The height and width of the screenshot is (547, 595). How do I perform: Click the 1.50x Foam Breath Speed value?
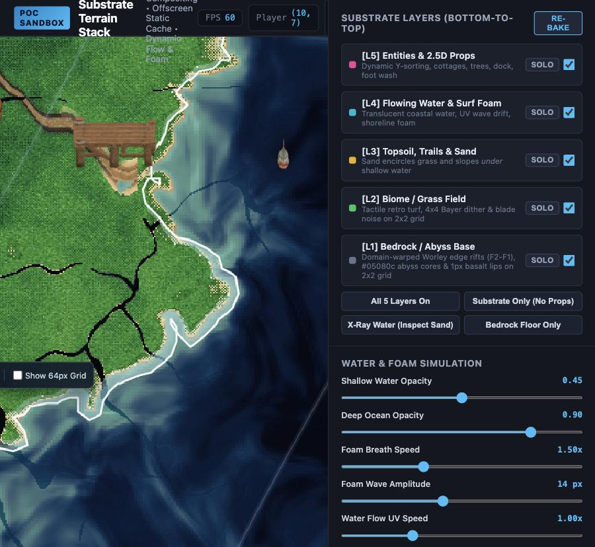click(570, 449)
